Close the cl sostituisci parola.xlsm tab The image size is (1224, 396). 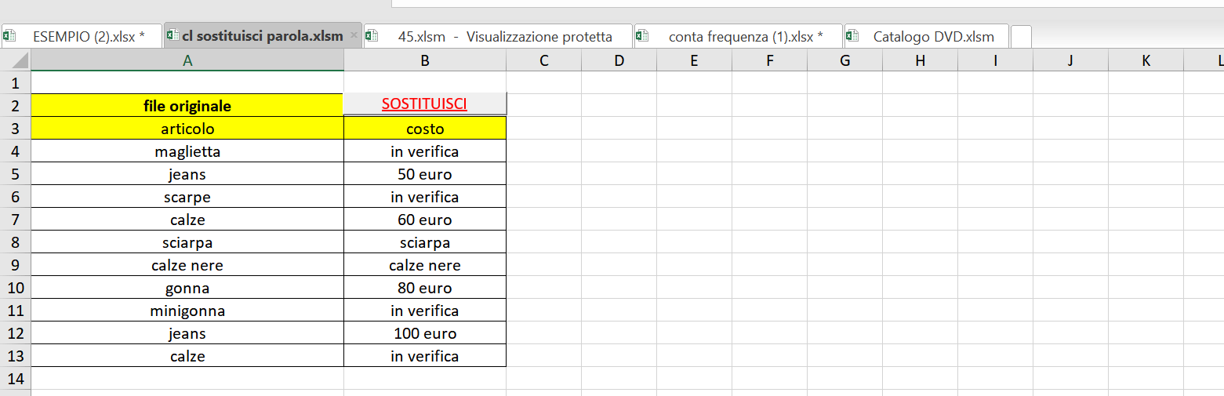(x=354, y=36)
